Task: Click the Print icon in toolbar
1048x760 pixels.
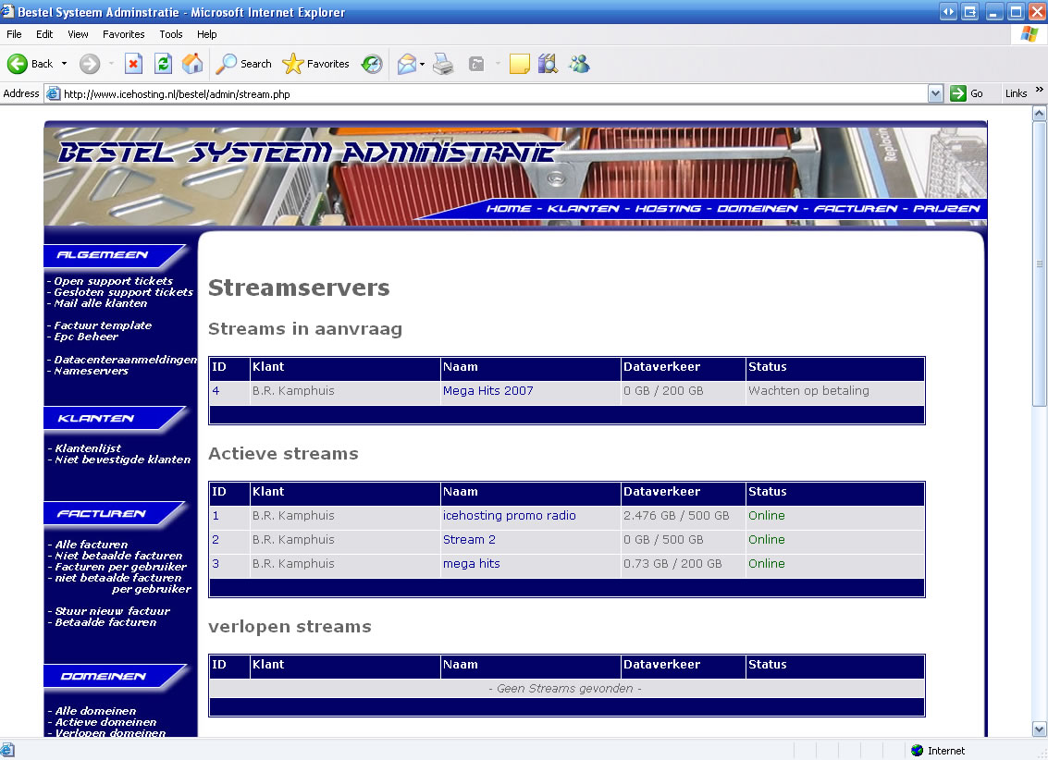Action: (444, 64)
